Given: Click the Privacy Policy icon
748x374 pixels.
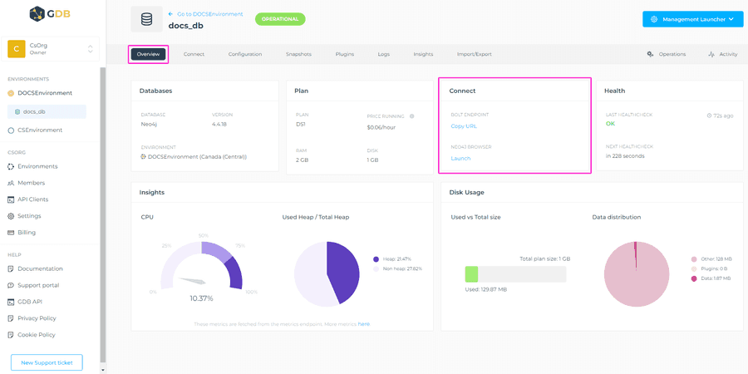Looking at the screenshot, I should [x=11, y=318].
